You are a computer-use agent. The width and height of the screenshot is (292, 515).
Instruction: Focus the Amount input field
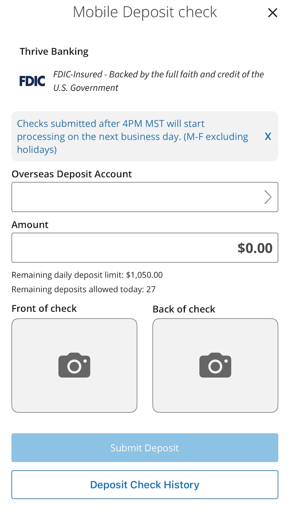tap(145, 248)
